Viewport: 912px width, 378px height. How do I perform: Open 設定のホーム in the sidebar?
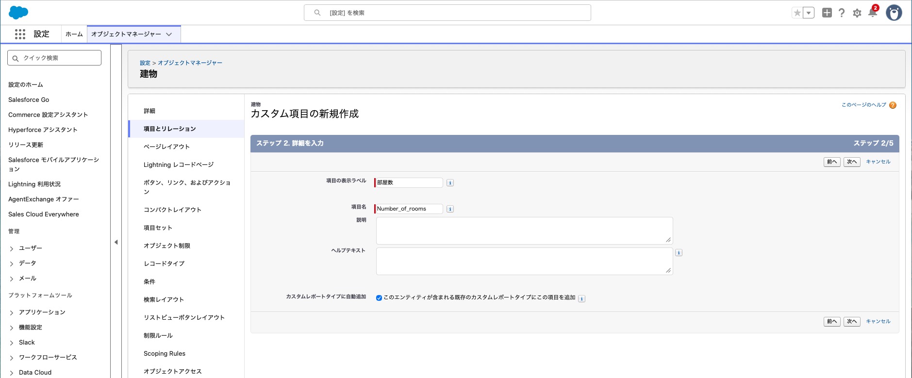point(26,84)
